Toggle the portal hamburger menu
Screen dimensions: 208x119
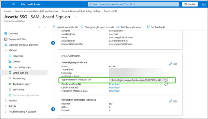pyautogui.click(x=13, y=4)
